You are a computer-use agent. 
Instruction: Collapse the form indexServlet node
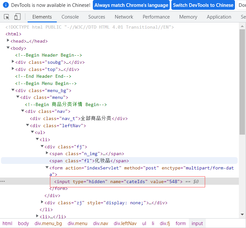tap(47, 168)
